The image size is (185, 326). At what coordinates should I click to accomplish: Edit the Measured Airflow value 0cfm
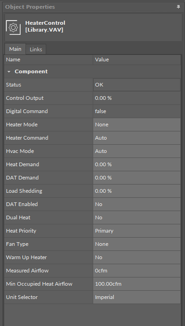(x=137, y=271)
